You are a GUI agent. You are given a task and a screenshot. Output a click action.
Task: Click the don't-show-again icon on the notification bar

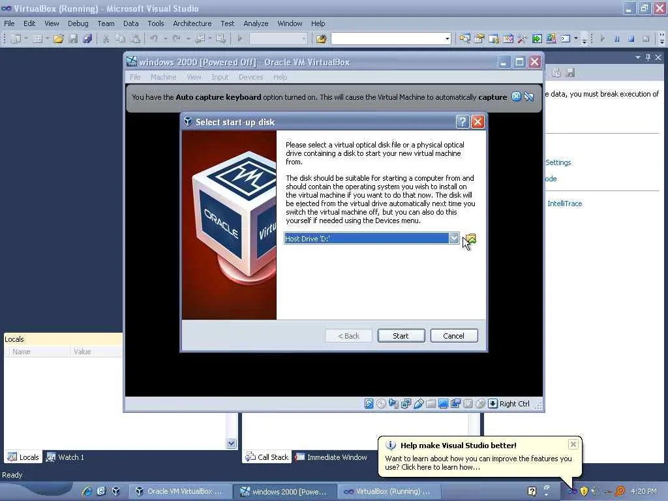[x=528, y=97]
